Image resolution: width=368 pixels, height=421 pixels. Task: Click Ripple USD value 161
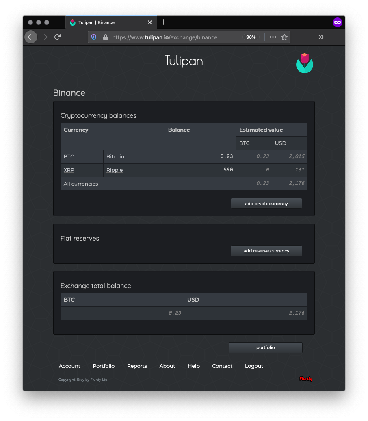(299, 170)
